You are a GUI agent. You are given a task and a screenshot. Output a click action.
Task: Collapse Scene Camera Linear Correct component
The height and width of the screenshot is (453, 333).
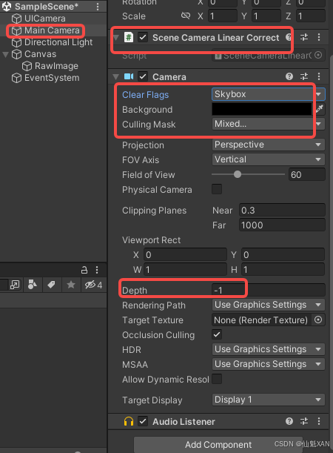point(116,38)
